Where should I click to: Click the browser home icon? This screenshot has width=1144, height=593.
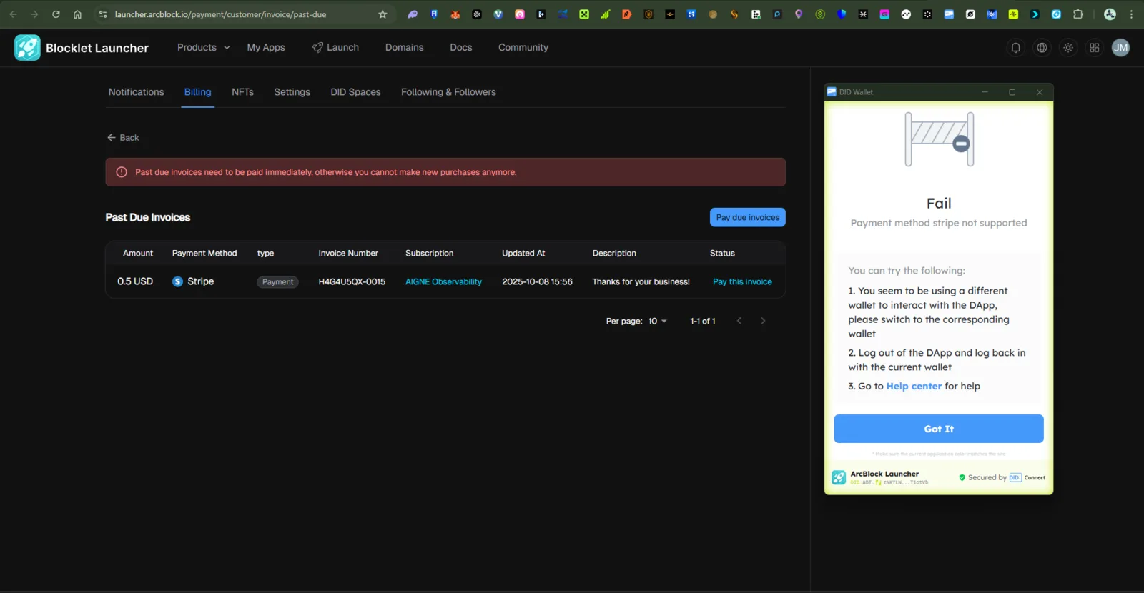coord(77,14)
